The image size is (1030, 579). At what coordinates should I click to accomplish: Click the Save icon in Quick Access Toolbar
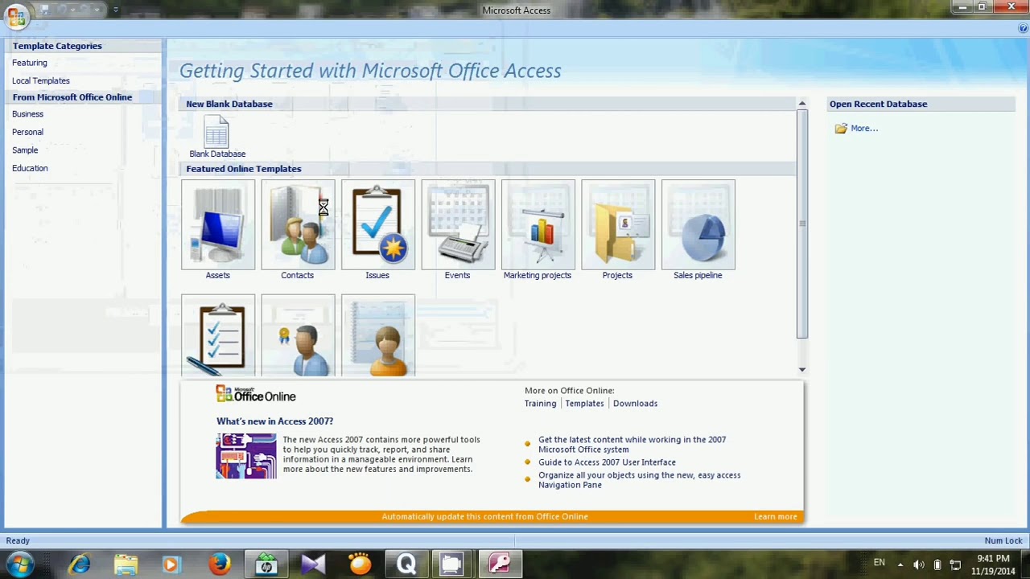point(45,10)
